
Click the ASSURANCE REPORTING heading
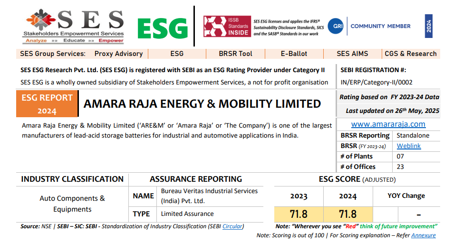point(195,179)
